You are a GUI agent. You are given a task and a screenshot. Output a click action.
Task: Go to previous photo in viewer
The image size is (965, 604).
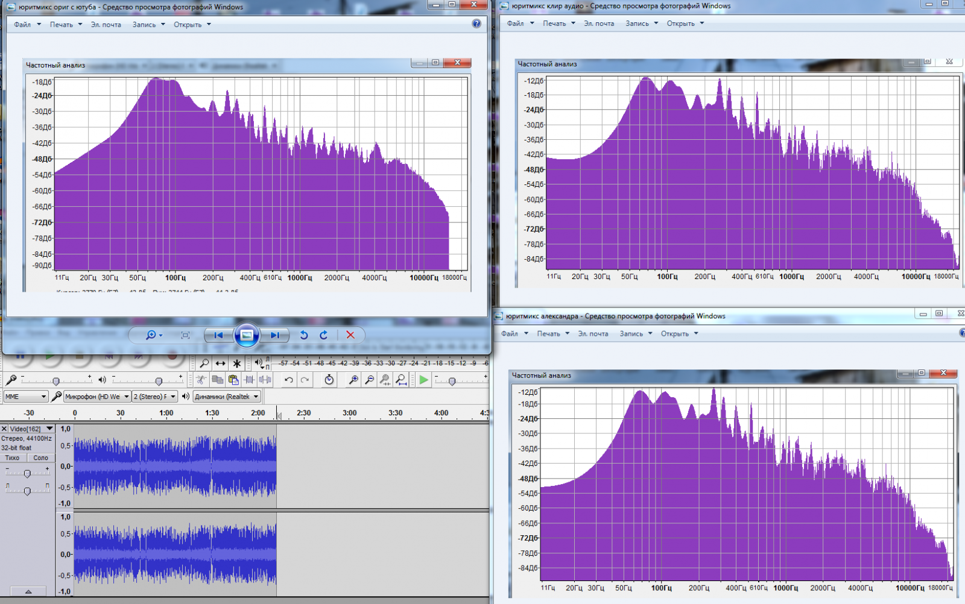click(x=218, y=335)
